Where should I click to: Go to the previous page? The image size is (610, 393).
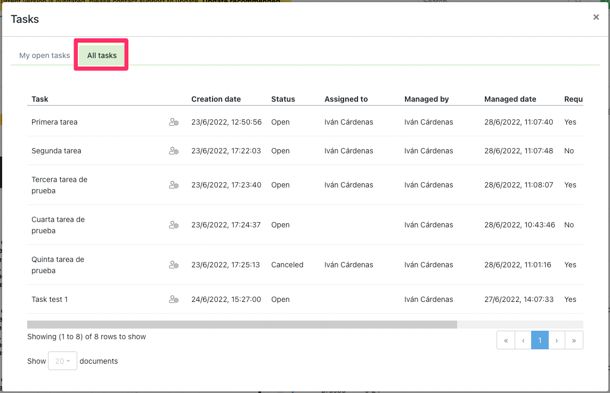[x=523, y=340]
